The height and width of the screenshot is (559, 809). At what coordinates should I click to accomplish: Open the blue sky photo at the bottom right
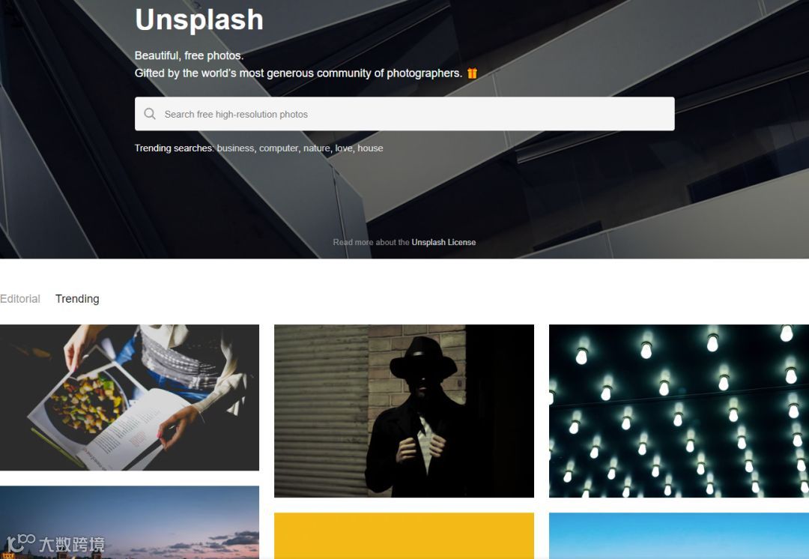pyautogui.click(x=679, y=536)
